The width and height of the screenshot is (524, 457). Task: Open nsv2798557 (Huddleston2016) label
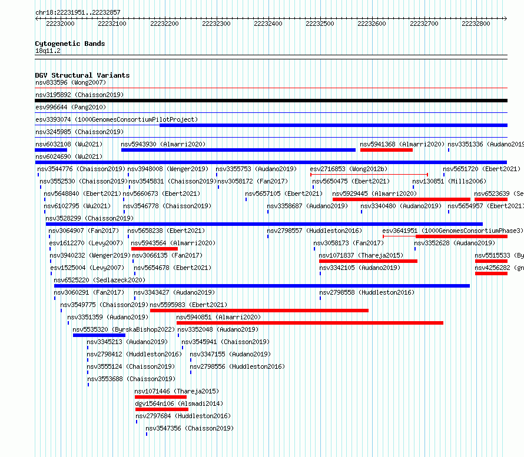[314, 231]
